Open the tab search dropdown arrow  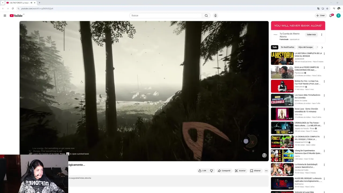coord(2,3)
